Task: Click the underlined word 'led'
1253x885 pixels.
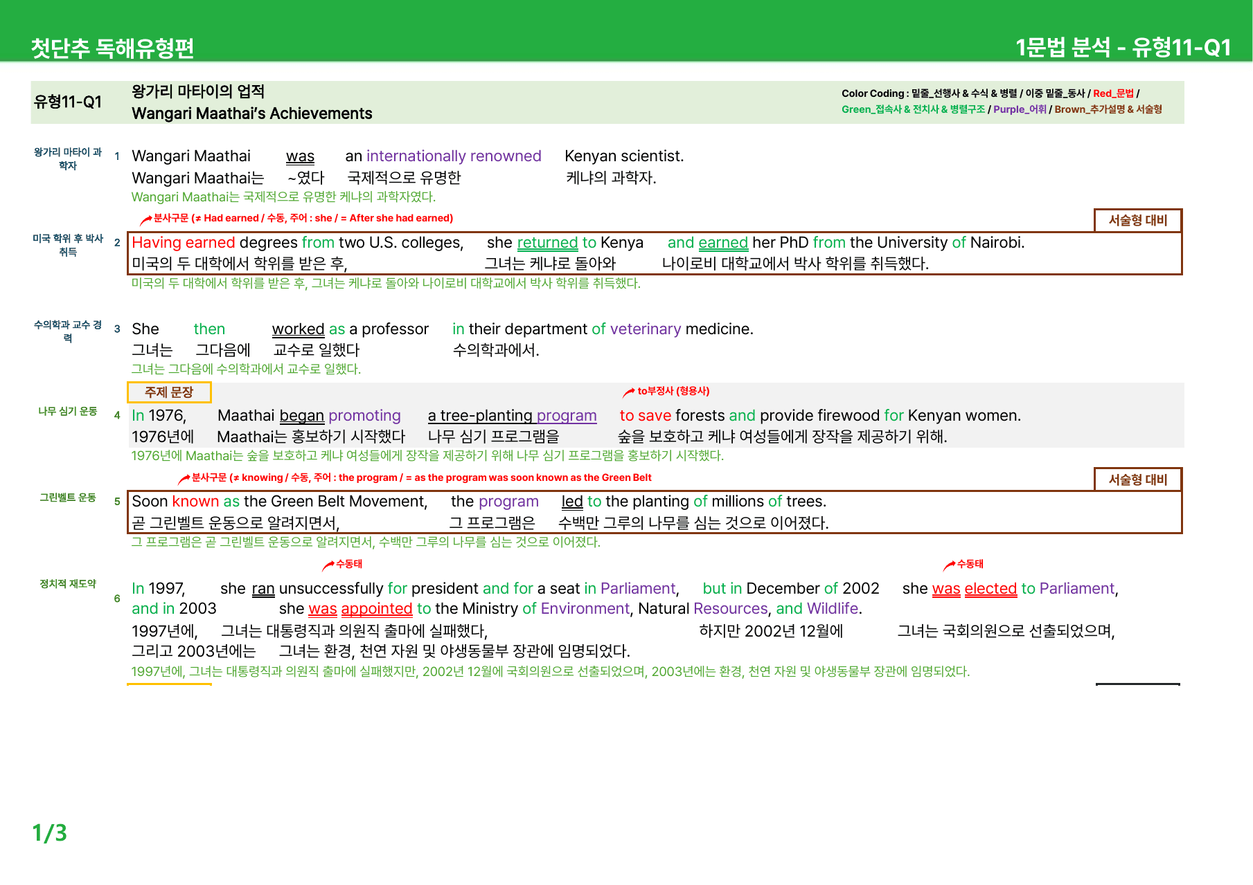Action: pos(572,502)
